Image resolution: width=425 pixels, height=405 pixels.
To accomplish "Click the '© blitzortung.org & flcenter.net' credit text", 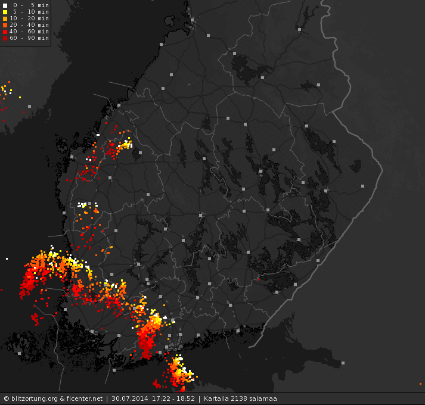I will pos(54,399).
